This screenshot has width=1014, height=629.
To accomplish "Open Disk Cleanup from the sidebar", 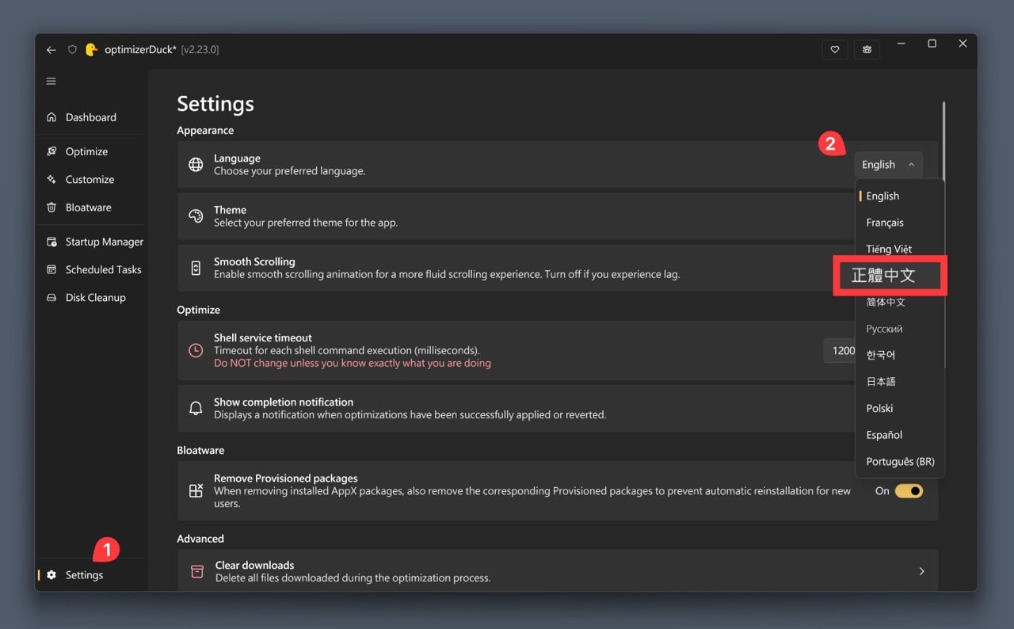I will (90, 298).
